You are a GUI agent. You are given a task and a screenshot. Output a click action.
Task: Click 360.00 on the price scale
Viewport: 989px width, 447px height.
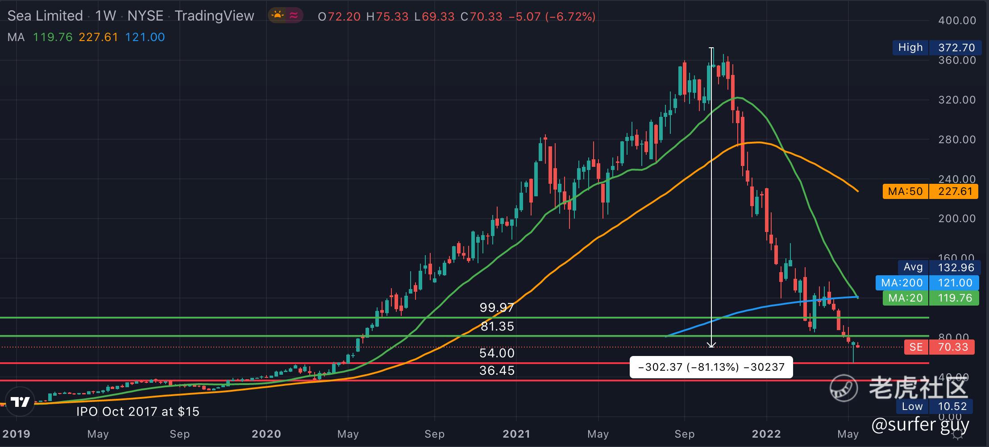click(957, 60)
